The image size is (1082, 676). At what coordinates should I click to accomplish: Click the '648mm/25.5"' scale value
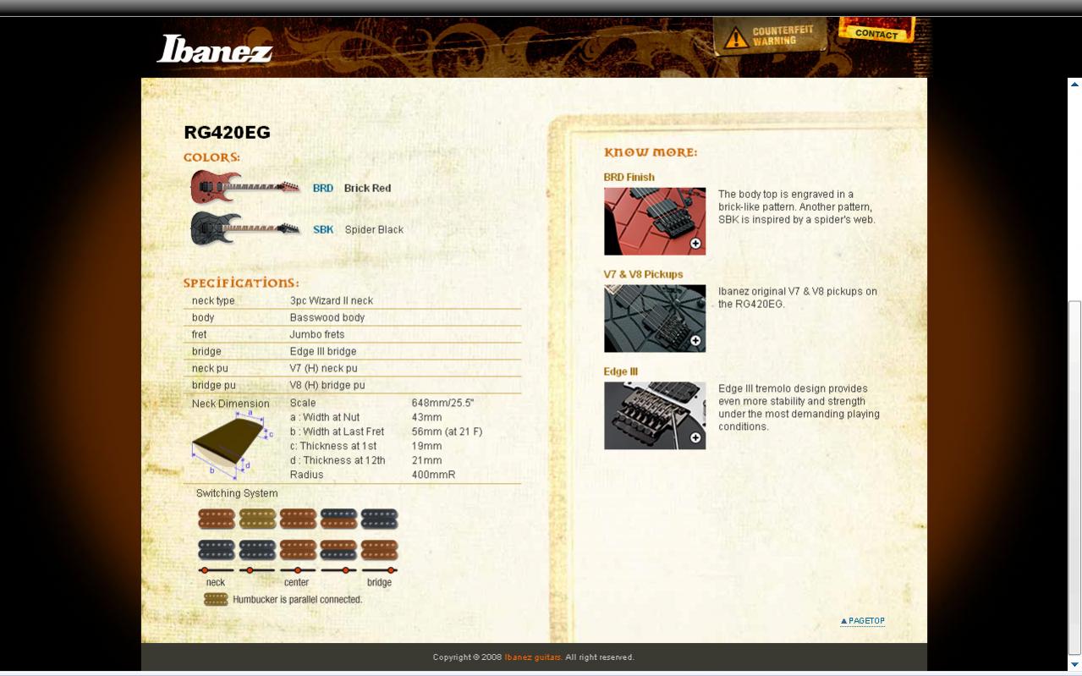(x=442, y=404)
